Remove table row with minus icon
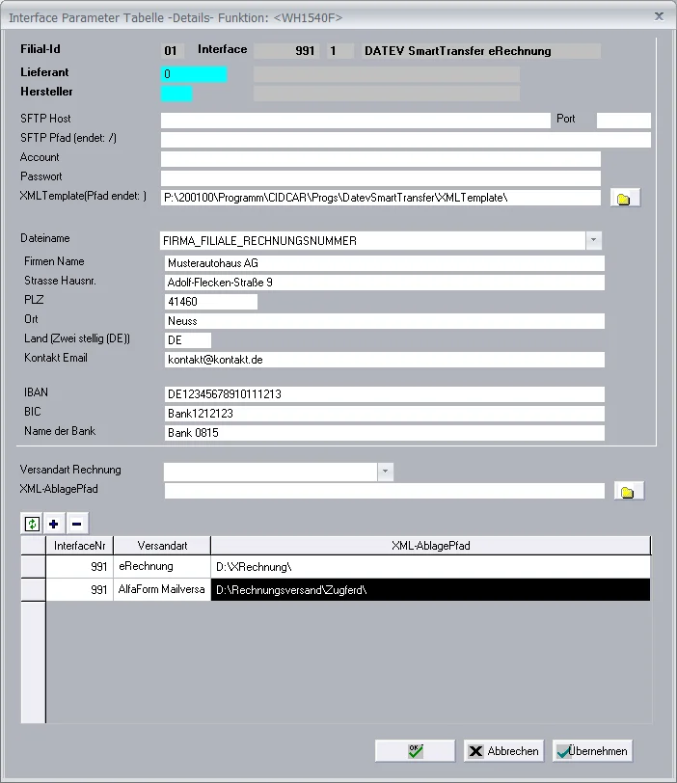677x783 pixels. [x=76, y=524]
